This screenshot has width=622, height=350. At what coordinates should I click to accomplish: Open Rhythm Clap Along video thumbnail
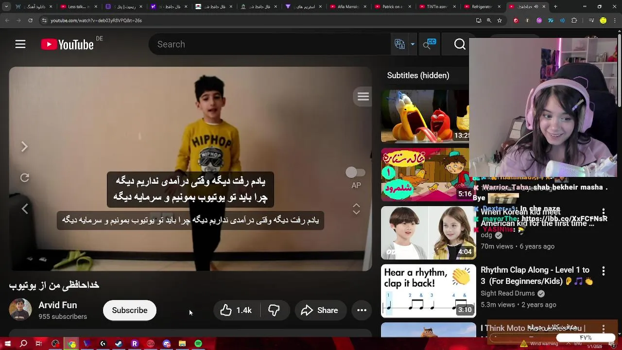tap(428, 291)
